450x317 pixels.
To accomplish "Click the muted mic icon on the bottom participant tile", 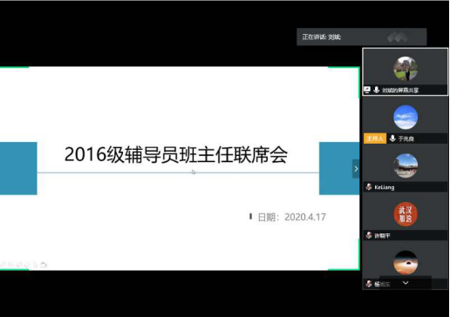I will click(x=369, y=284).
